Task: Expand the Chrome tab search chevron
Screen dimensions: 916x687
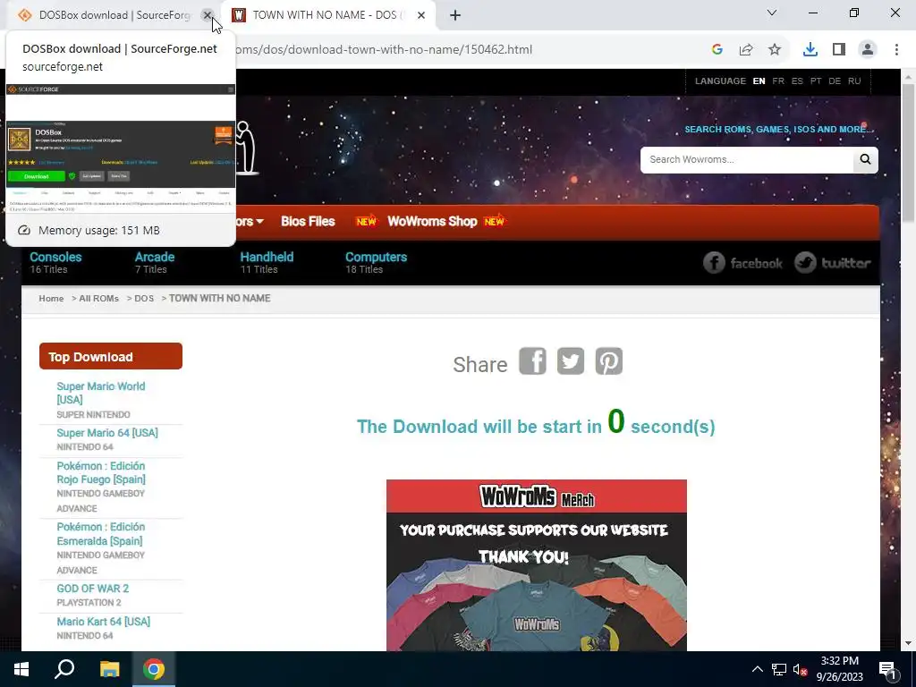Action: click(772, 13)
